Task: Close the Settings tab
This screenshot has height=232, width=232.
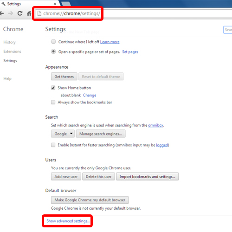Action: pos(55,4)
